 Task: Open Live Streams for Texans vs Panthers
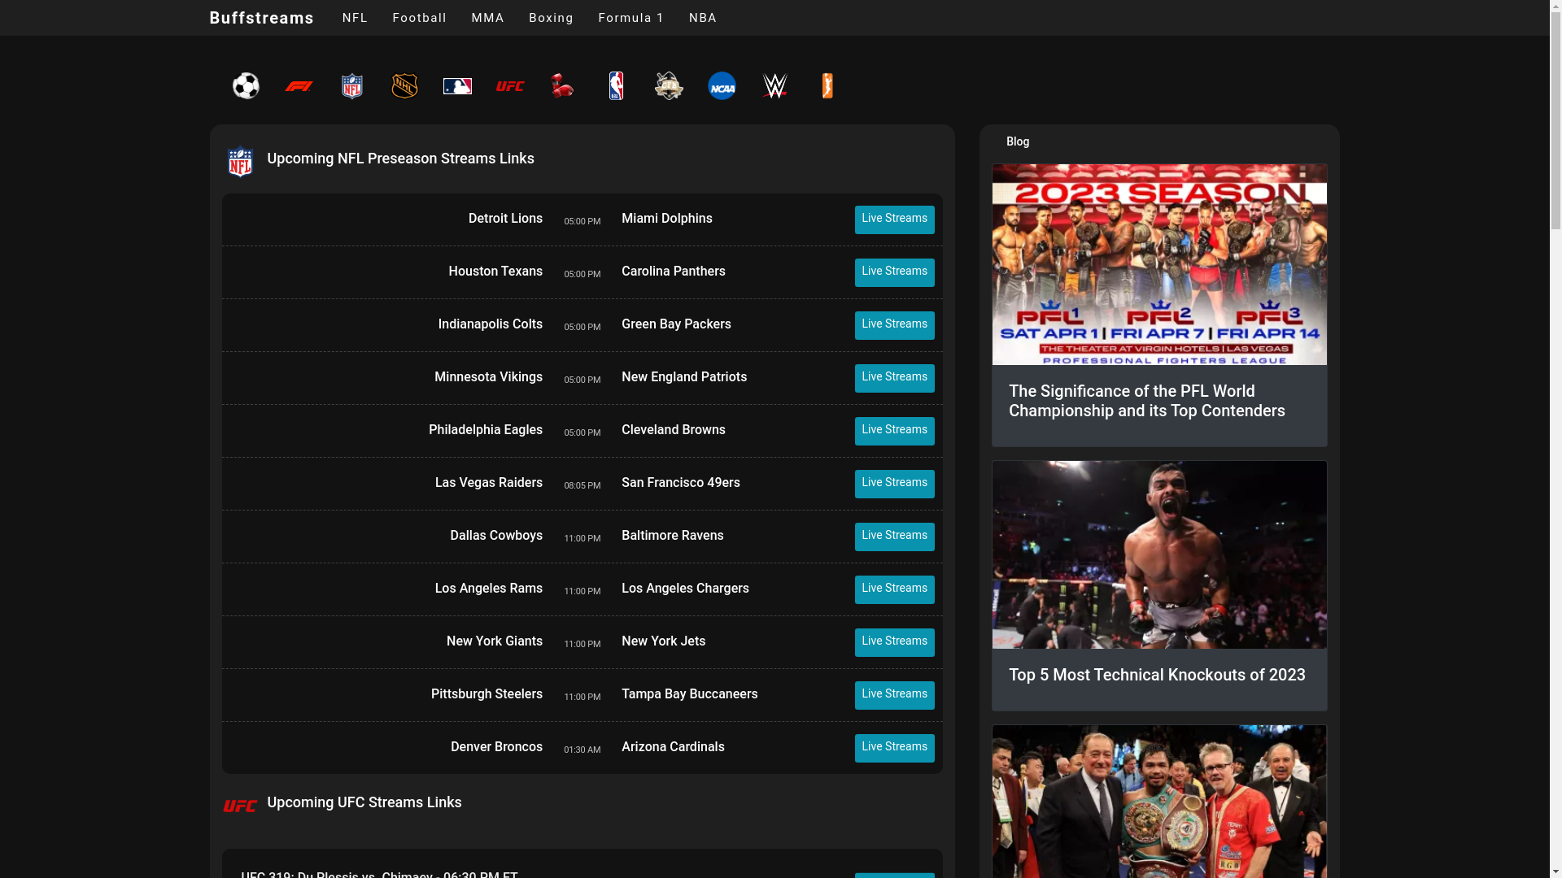pyautogui.click(x=894, y=272)
